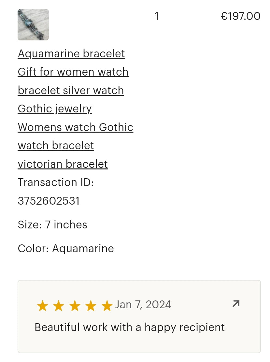Click the "Gift for women watch" link line
This screenshot has height=362, width=270.
click(x=73, y=72)
